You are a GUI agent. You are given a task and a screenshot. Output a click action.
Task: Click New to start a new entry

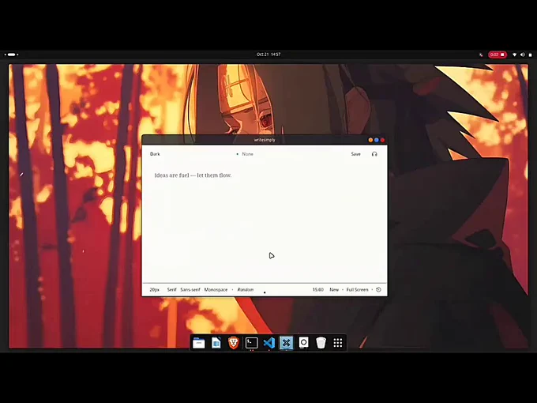[334, 290]
